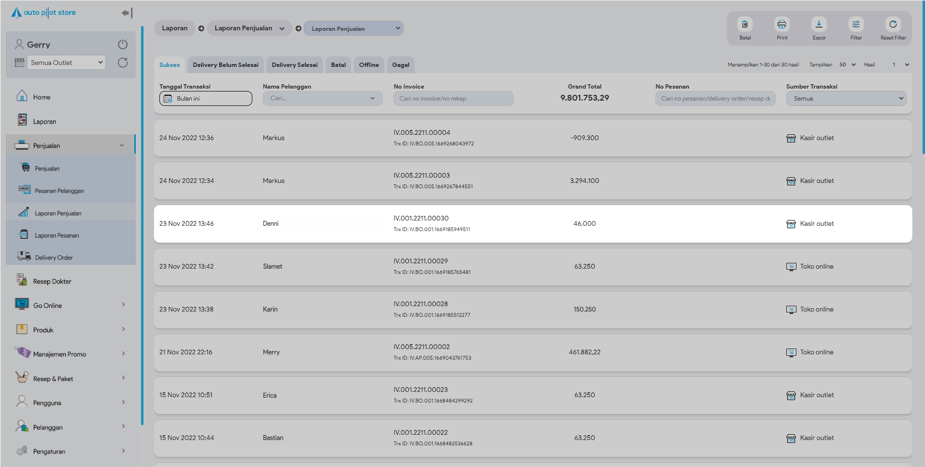
Task: Click the Expor download icon
Action: tap(819, 25)
